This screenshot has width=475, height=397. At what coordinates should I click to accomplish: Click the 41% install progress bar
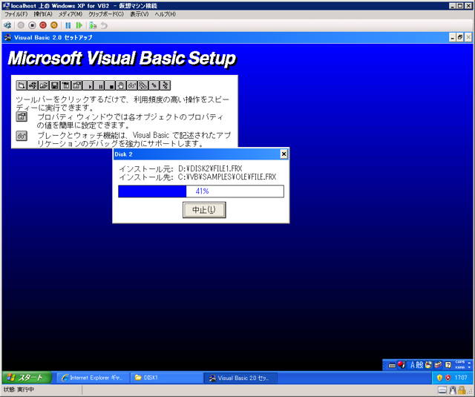(x=201, y=191)
